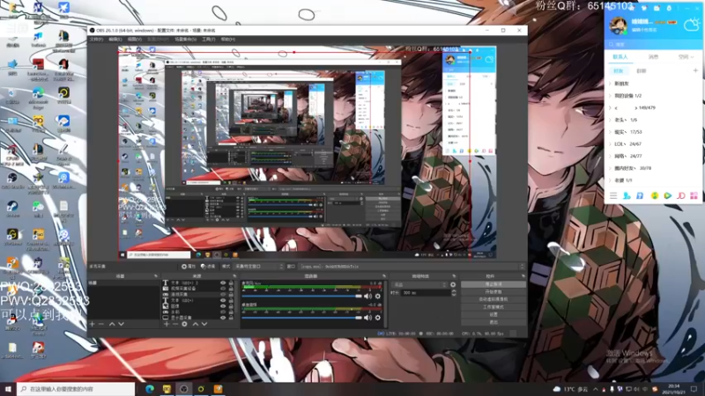Open settings gear of the second mixer channel
Screen dimensions: 705x396
pos(378,318)
